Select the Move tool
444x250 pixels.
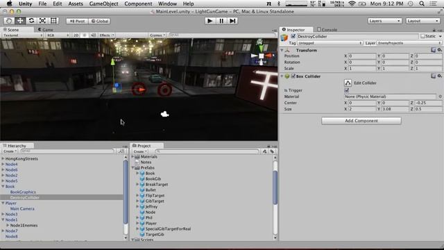(20, 21)
